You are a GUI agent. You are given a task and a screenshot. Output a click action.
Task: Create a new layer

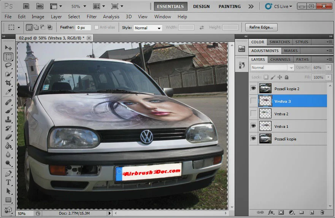click(x=312, y=212)
